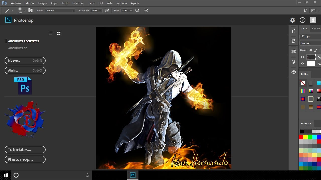321x180 pixels.
Task: Enable the airbrush build-up icon
Action: (x=137, y=11)
